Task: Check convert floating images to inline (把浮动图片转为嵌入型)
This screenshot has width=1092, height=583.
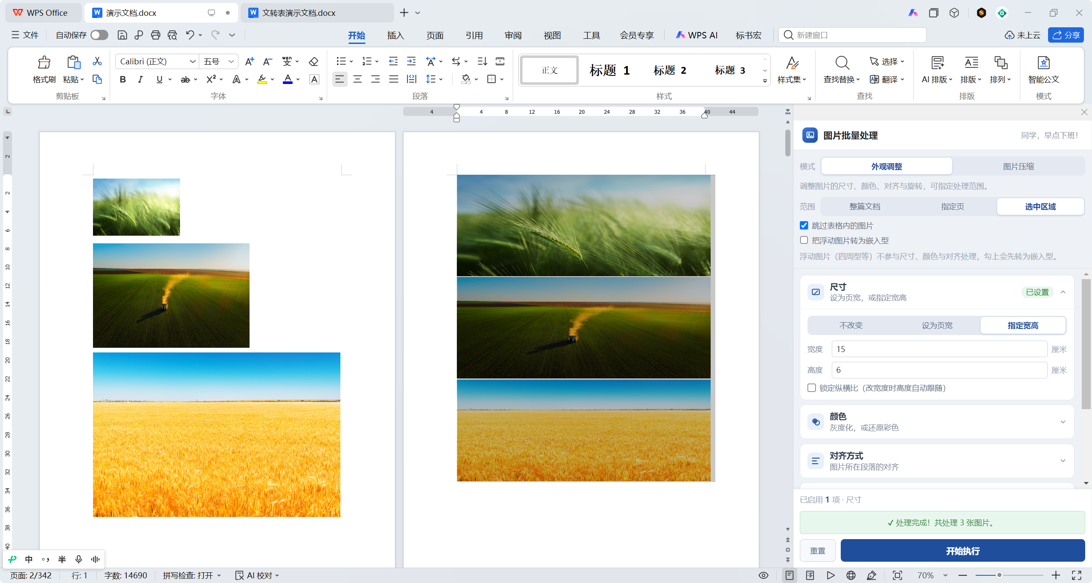Action: (x=804, y=240)
